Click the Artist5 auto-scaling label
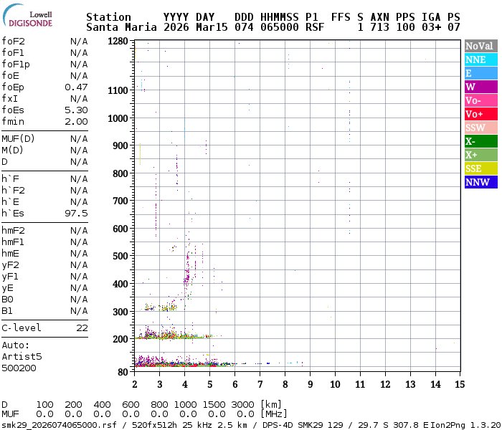The width and height of the screenshot is (502, 430). (x=22, y=357)
